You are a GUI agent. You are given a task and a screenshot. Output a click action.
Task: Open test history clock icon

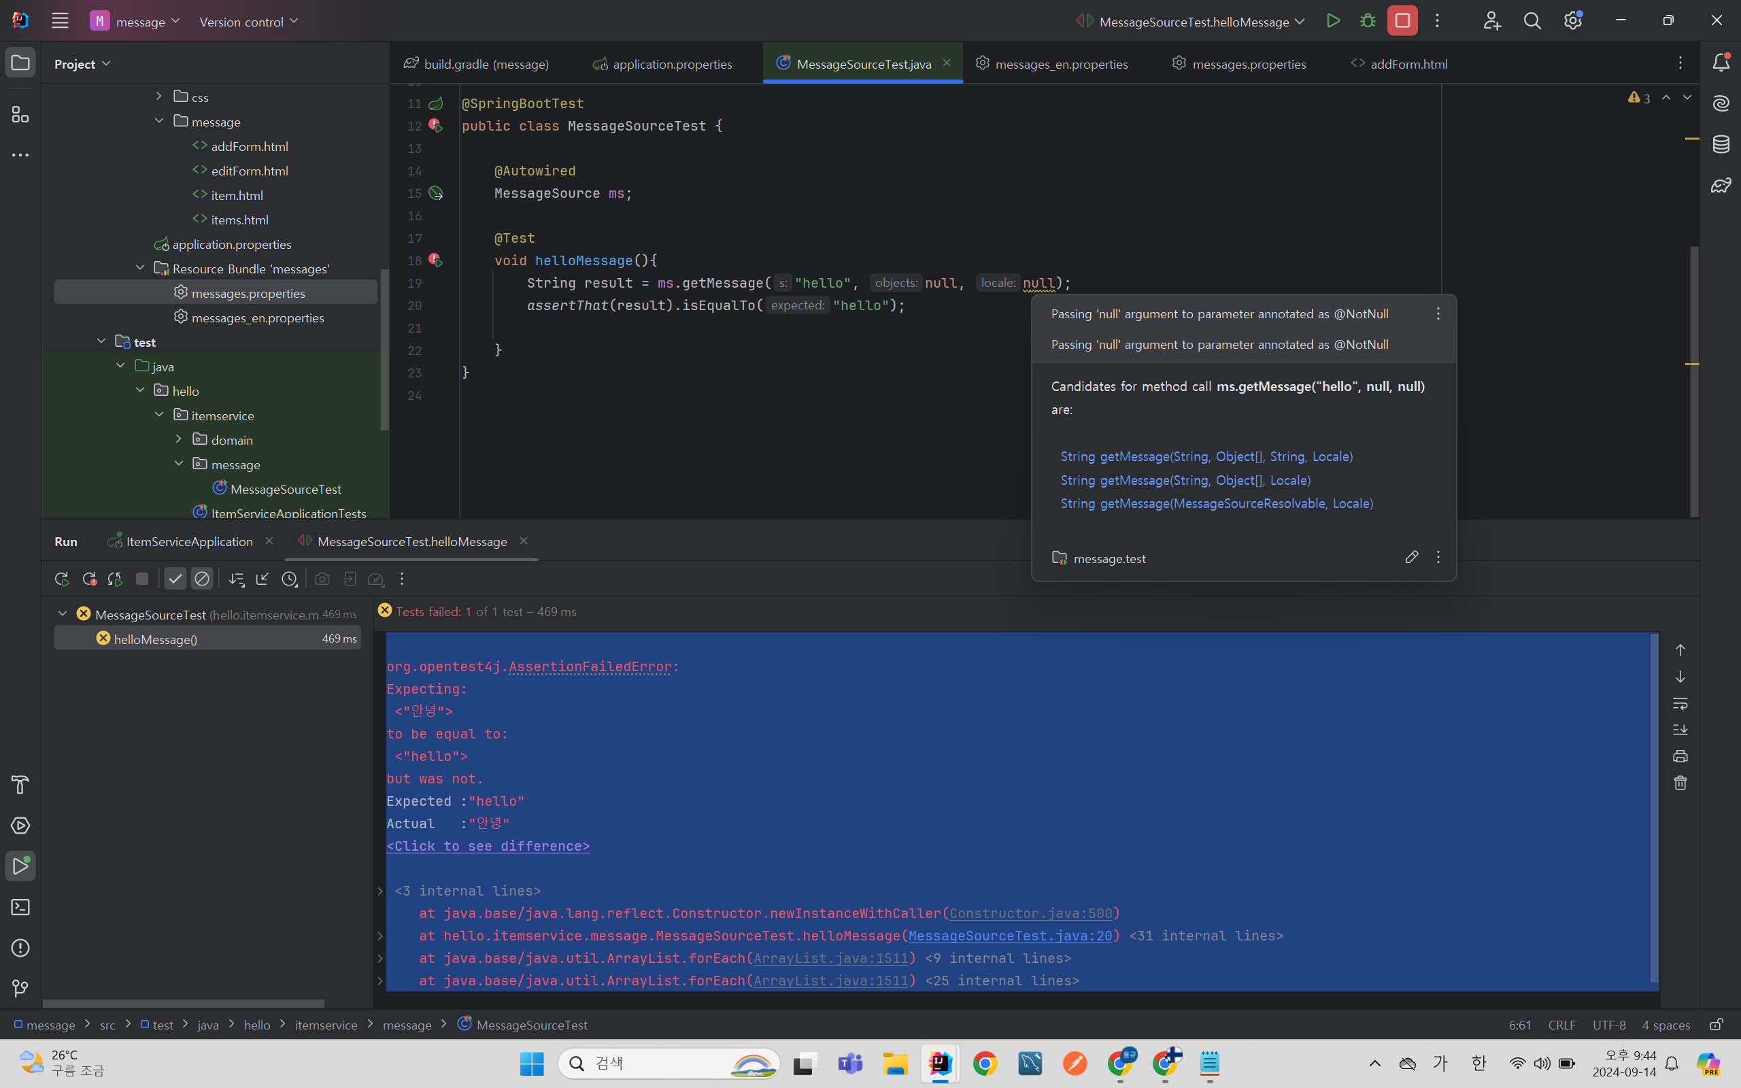tap(289, 579)
